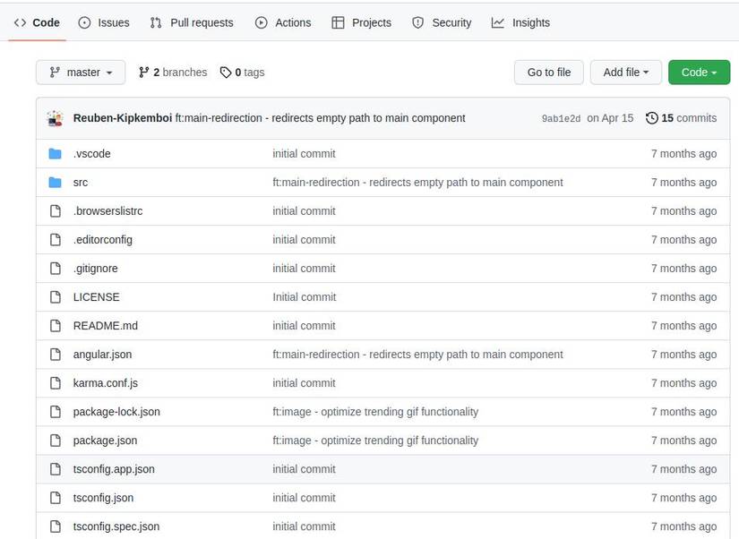Expand the green Code dropdown

(x=699, y=73)
